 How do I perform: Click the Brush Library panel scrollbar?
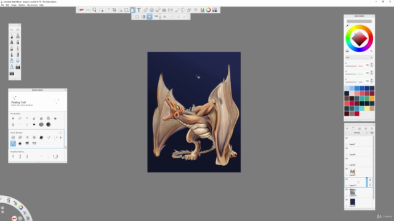pyautogui.click(x=66, y=147)
